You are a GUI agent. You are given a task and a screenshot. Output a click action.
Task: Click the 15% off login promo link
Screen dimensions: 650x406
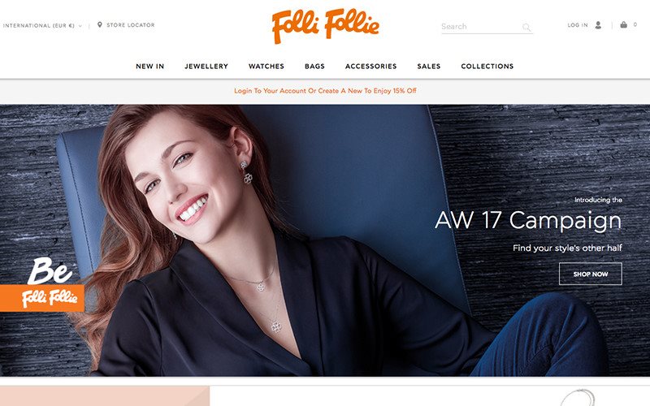[325, 91]
